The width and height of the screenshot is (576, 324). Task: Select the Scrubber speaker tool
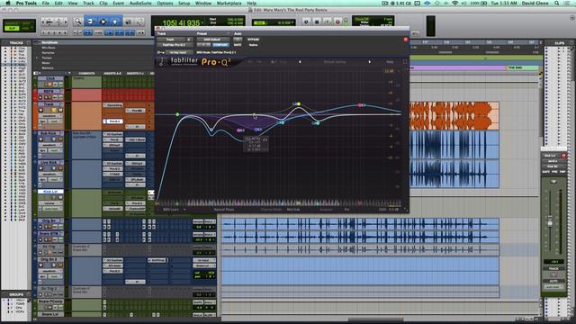[128, 22]
